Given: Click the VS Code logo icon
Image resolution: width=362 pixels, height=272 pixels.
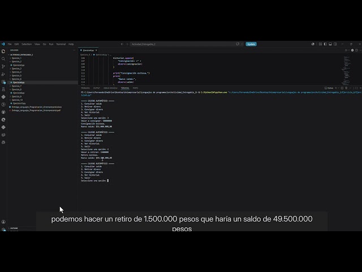Looking at the screenshot, I should (3, 44).
